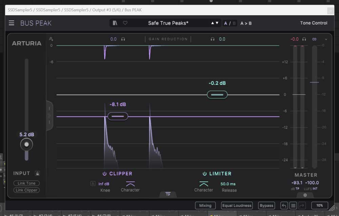The width and height of the screenshot is (339, 216).
Task: Open the settings gear under Master
Action: click(305, 195)
